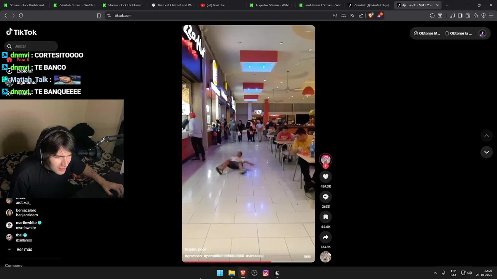Open the creator's LIVE avatar
Screen dimensions: 497x279
325,159
